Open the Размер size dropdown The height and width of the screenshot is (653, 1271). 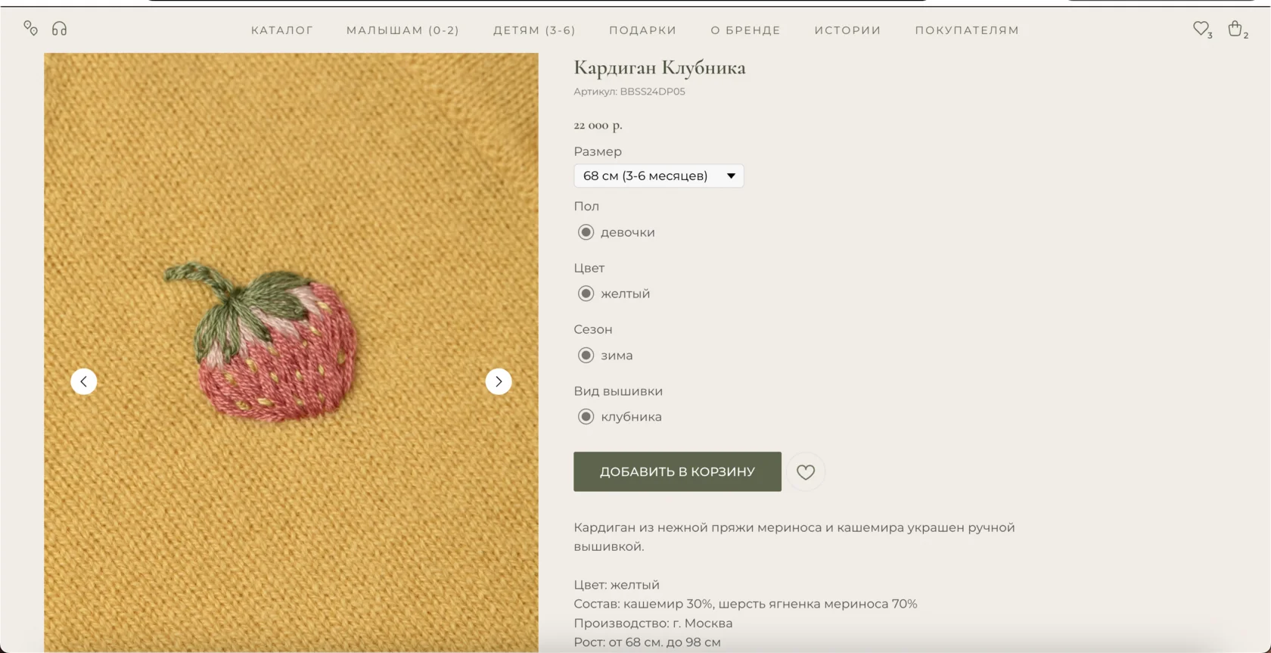pyautogui.click(x=658, y=176)
